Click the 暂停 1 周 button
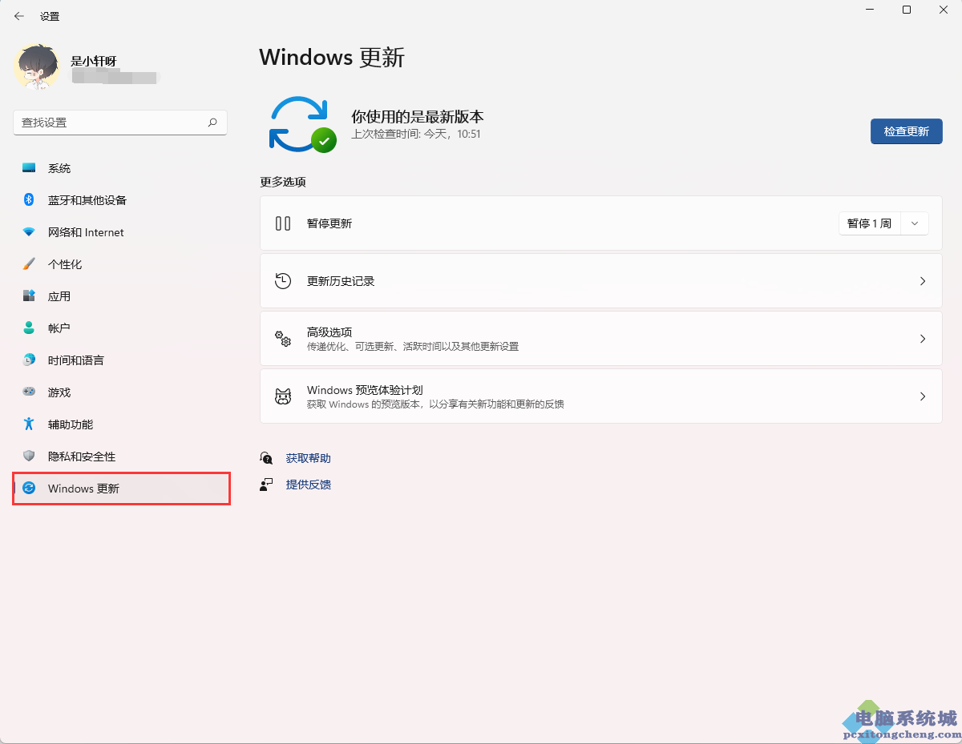Image resolution: width=962 pixels, height=744 pixels. [870, 223]
